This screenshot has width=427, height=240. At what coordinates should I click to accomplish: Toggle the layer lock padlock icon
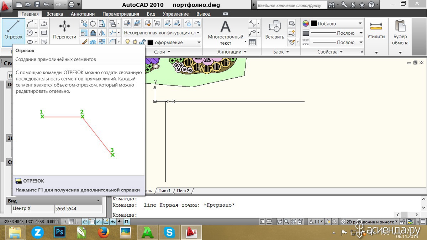142,42
